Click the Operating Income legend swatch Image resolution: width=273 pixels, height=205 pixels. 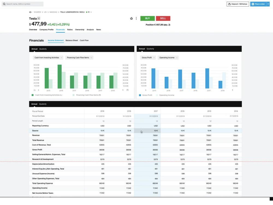click(157, 95)
